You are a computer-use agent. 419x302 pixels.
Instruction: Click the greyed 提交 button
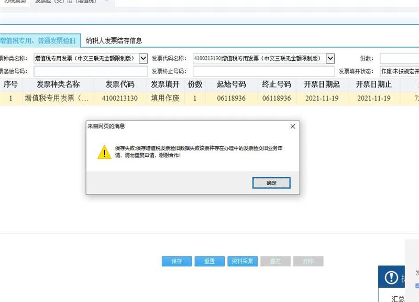(275, 261)
